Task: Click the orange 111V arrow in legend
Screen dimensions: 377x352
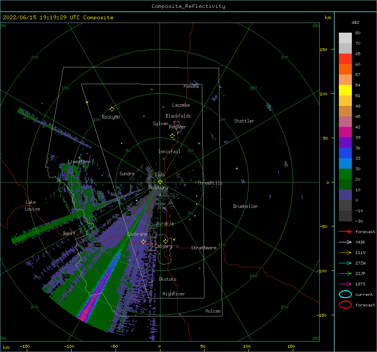Action: [345, 252]
